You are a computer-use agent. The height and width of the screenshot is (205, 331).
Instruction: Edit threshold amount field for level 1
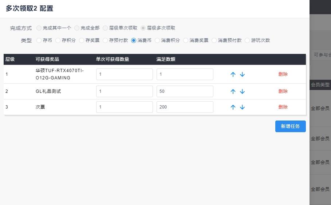click(x=185, y=74)
